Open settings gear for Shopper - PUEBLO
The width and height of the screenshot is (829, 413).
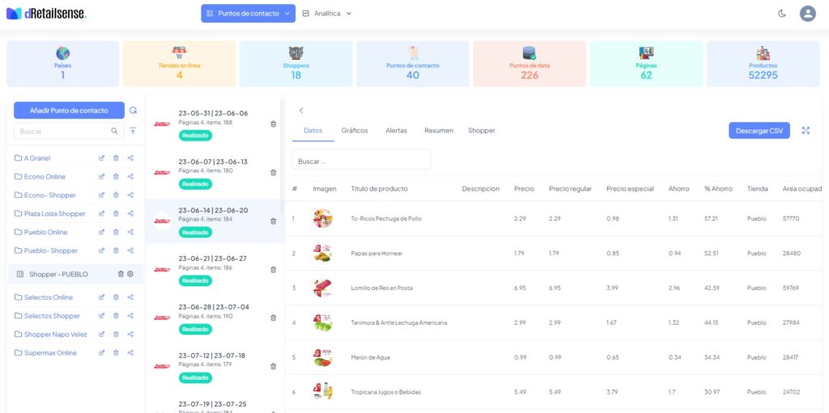tap(130, 274)
